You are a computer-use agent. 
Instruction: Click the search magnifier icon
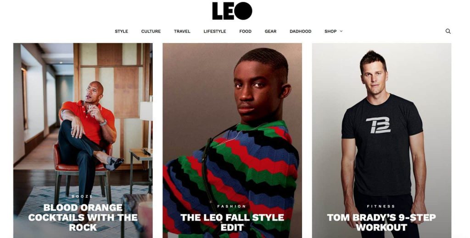(448, 31)
